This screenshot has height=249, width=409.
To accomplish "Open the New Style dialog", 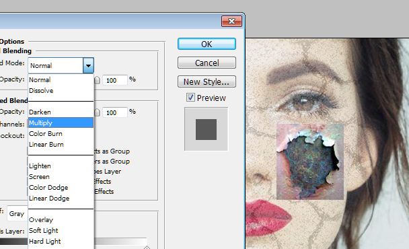I will pos(207,81).
